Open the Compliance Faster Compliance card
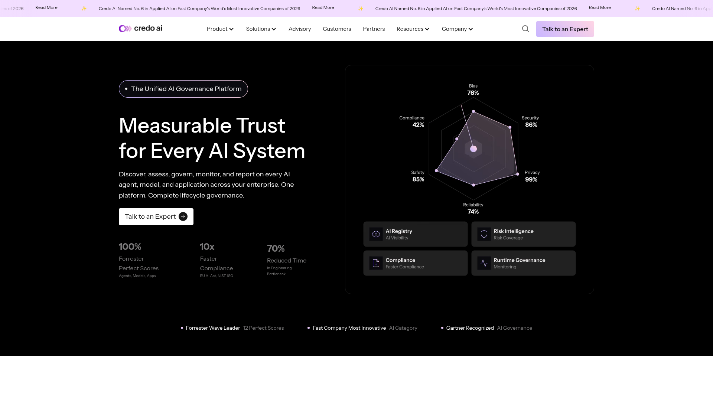This screenshot has width=713, height=401. pos(416,263)
